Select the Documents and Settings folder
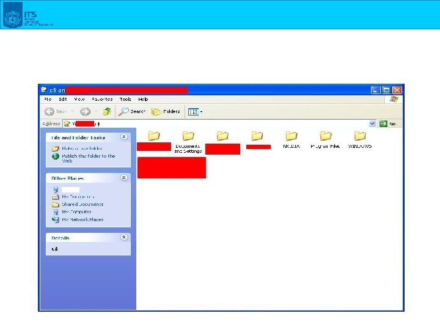This screenshot has height=330, width=440. pos(188,142)
